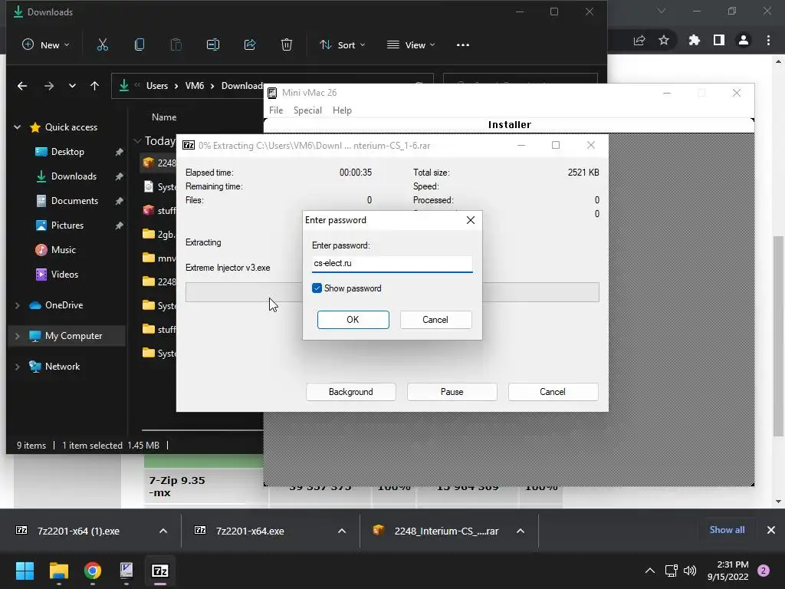Go back with Explorer's left arrow
This screenshot has height=589, width=785.
(22, 86)
